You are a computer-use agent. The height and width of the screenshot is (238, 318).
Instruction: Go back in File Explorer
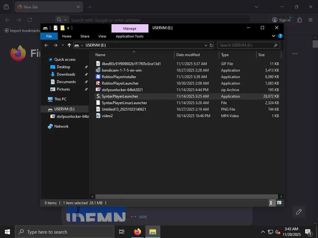pos(46,45)
